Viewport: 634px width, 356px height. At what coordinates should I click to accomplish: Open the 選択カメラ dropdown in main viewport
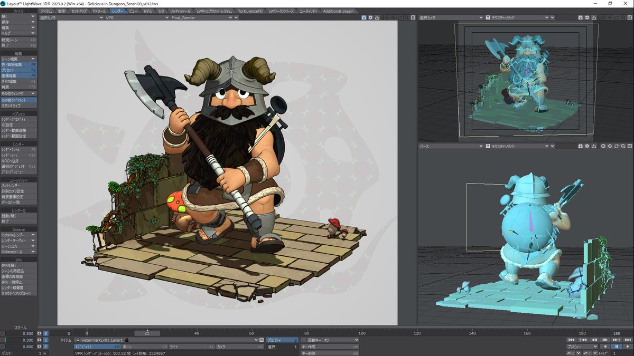point(71,17)
